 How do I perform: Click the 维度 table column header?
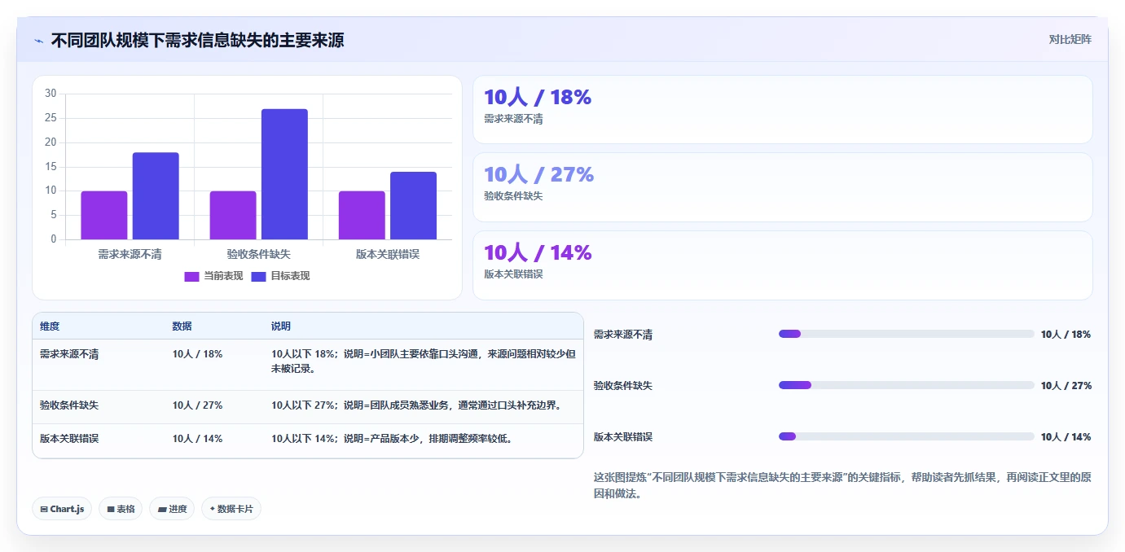pyautogui.click(x=50, y=326)
